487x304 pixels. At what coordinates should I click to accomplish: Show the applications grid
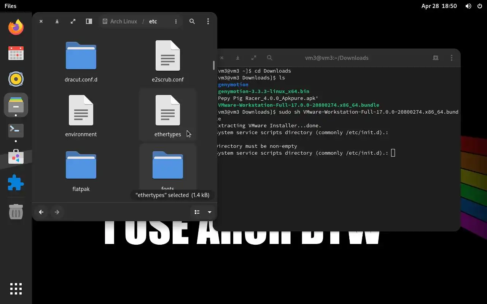click(16, 289)
